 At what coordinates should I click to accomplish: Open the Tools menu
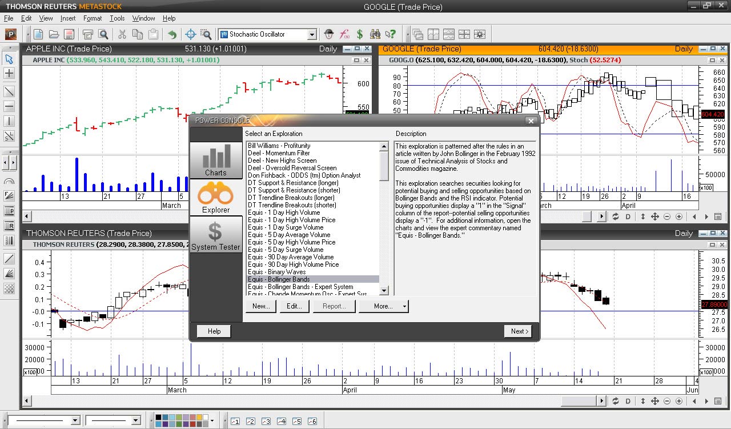click(x=117, y=18)
